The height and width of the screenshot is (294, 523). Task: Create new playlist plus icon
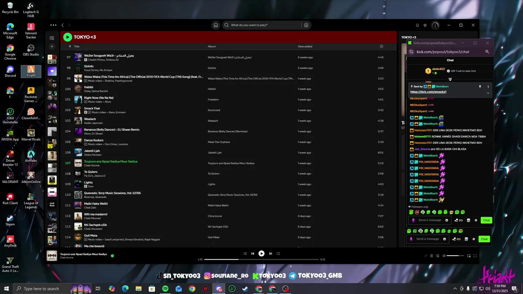pyautogui.click(x=52, y=47)
